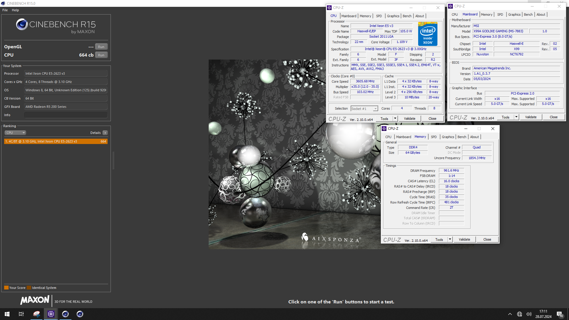Show hidden system tray icons
This screenshot has height=320, width=569.
point(510,314)
